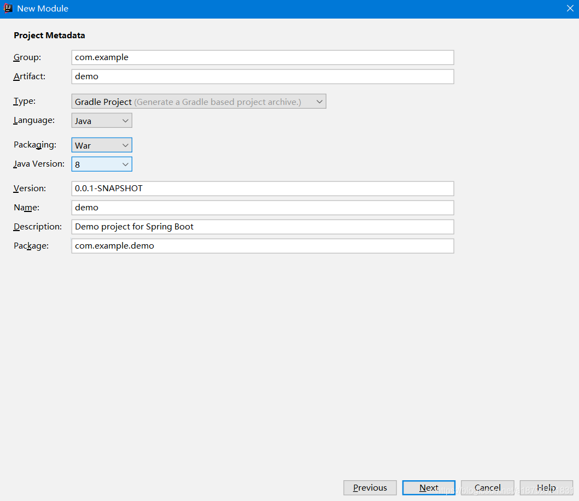This screenshot has width=579, height=501.
Task: Click the Language dropdown chevron arrow
Action: click(x=125, y=121)
